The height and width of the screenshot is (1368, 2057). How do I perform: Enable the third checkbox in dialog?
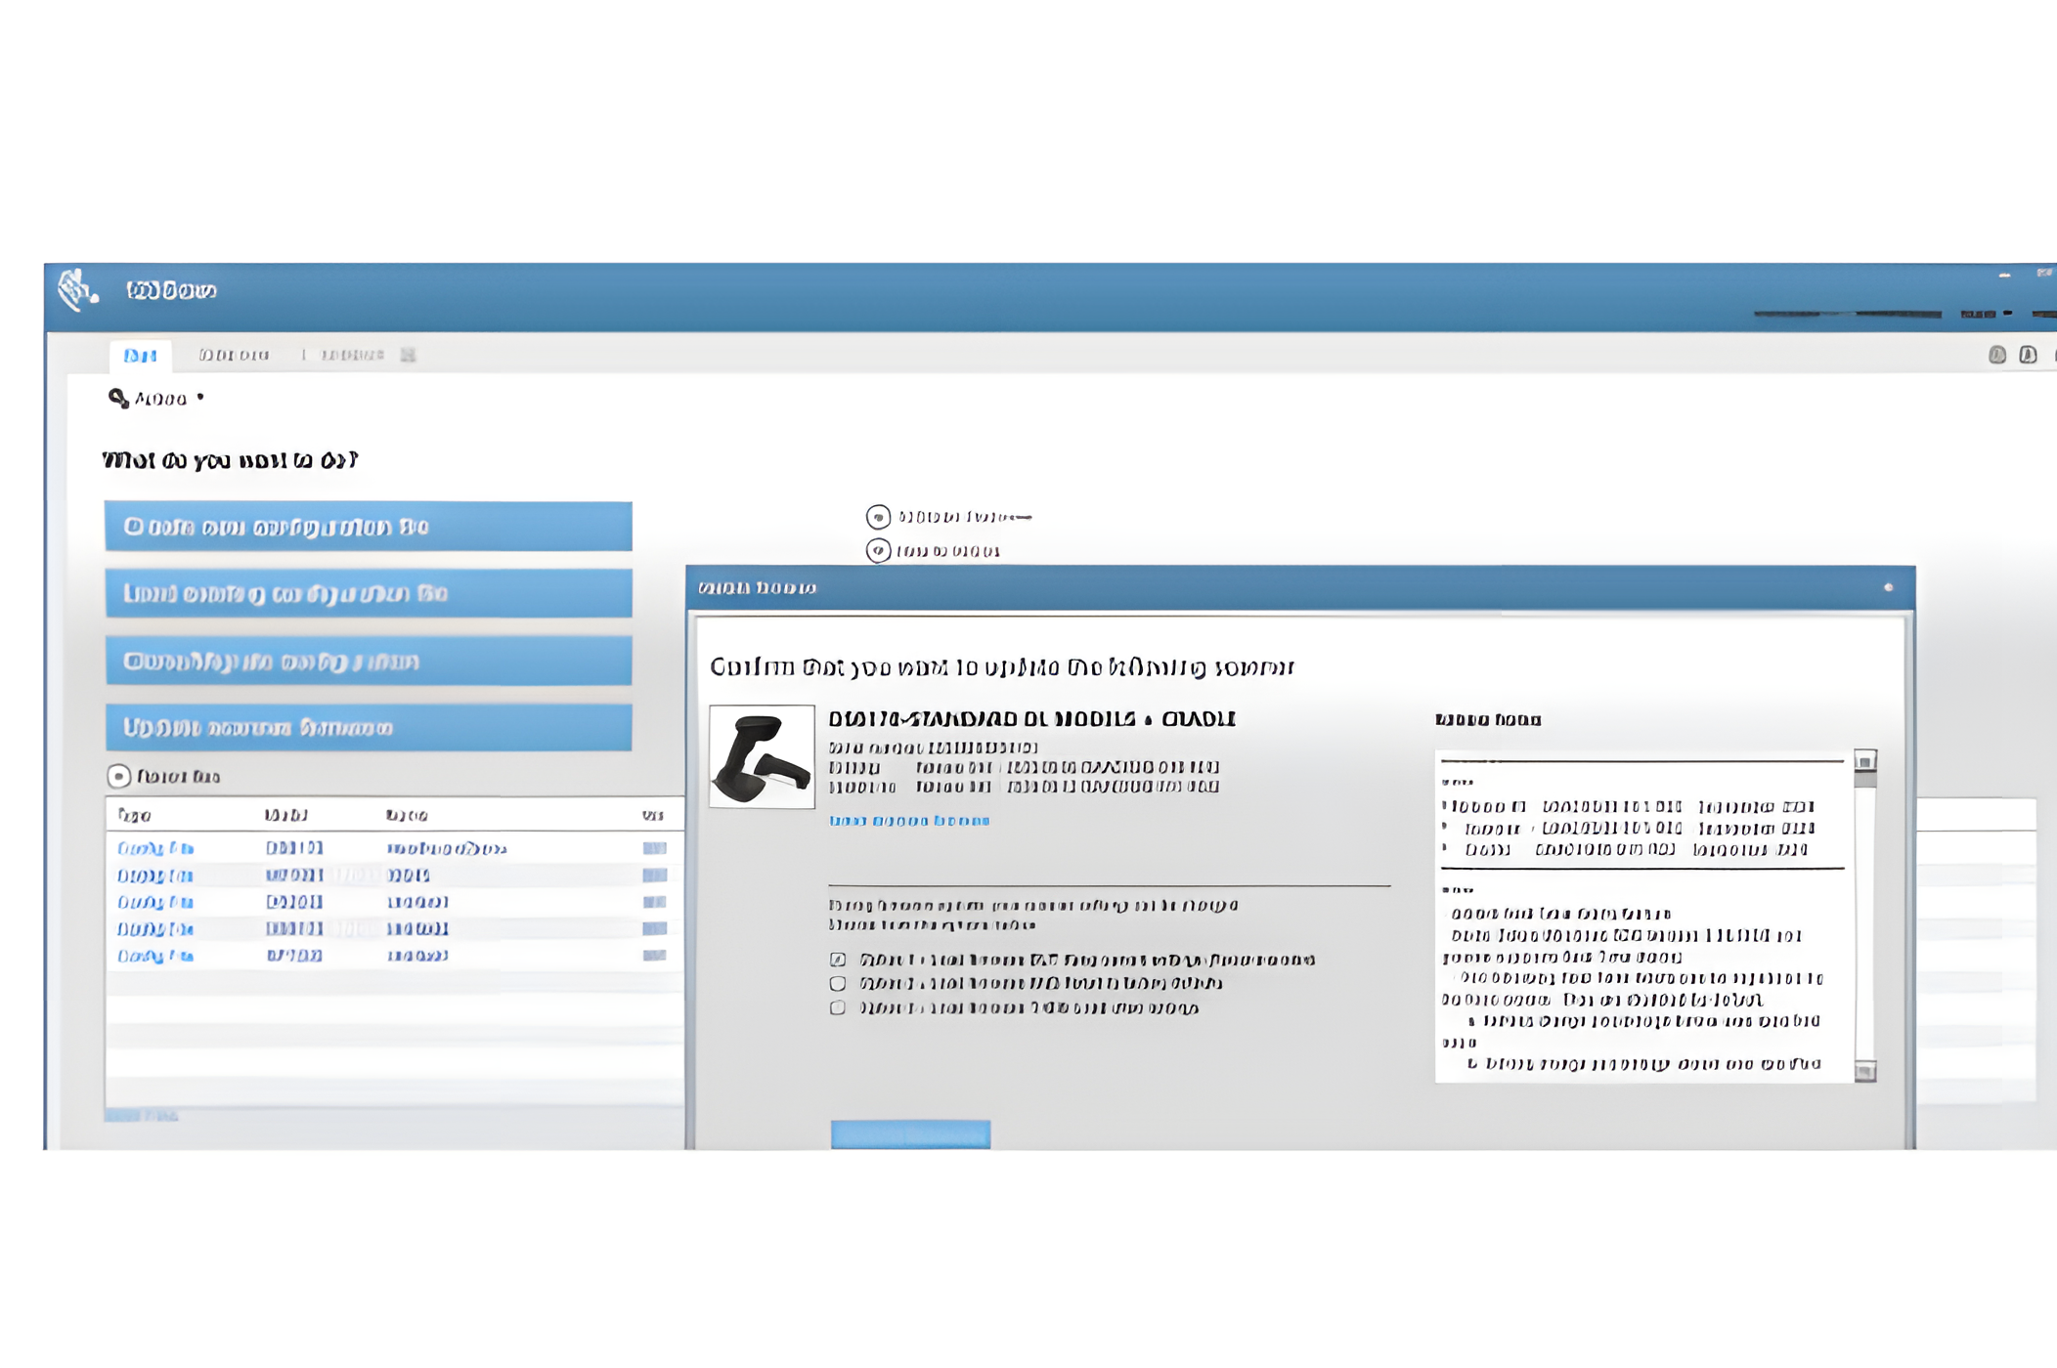[838, 1008]
